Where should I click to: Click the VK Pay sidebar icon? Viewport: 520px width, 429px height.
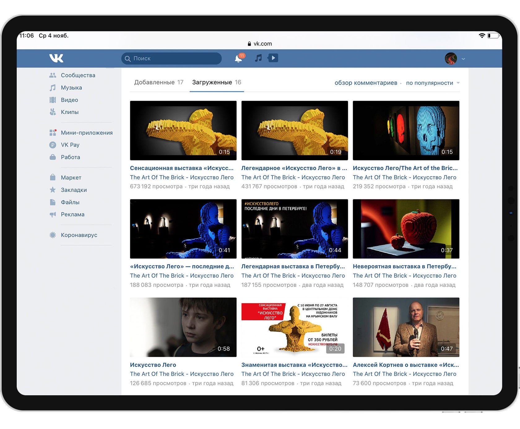tap(53, 145)
